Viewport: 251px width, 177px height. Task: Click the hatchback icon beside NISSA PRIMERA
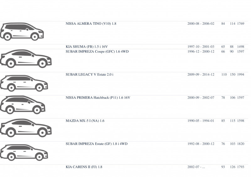pyautogui.click(x=23, y=105)
